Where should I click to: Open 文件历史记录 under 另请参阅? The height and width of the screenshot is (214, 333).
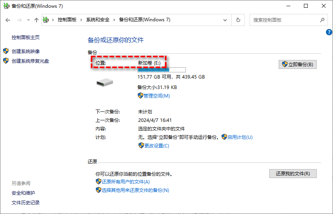(26, 203)
